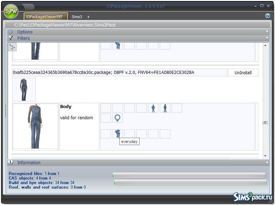
Task: Toggle the second age icon beside the female symbol row above
Action: [165, 108]
